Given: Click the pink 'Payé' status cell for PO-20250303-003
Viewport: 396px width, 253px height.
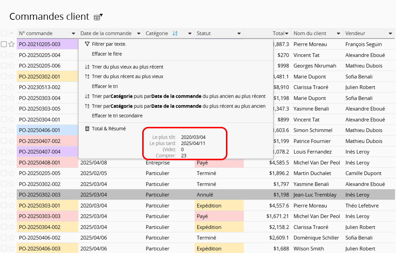Looking at the screenshot, I should click(219, 216).
